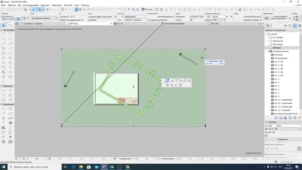Choose the Spline tool in the toolbox
The width and height of the screenshot is (302, 170).
(x=3, y=137)
